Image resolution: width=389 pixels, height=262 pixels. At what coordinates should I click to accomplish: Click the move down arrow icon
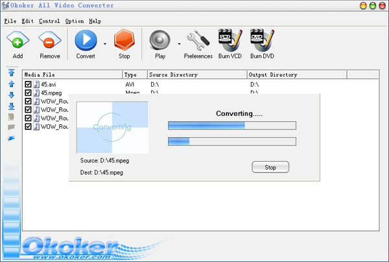12,95
